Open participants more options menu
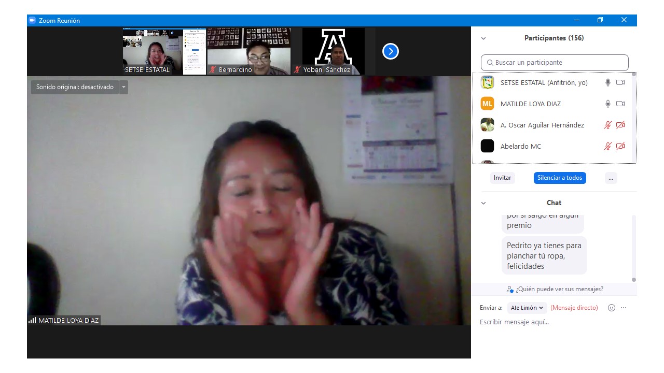 611,178
